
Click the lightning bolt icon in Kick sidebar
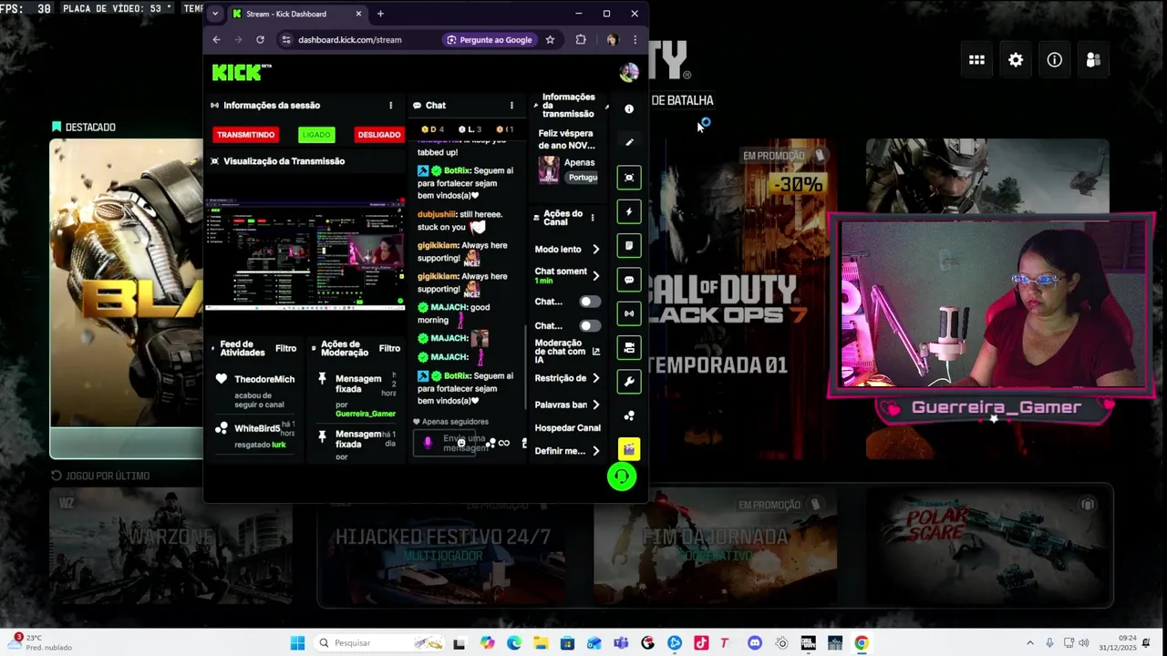(629, 211)
